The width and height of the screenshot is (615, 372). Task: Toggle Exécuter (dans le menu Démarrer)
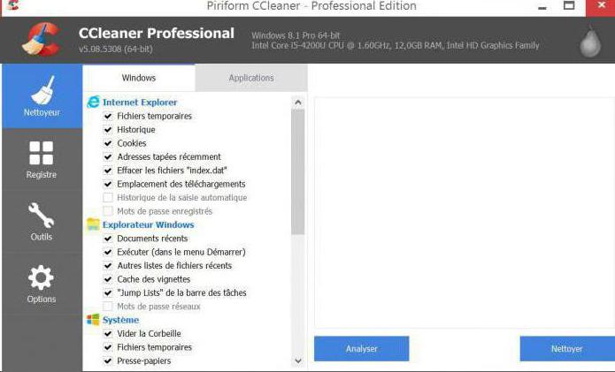coord(108,252)
